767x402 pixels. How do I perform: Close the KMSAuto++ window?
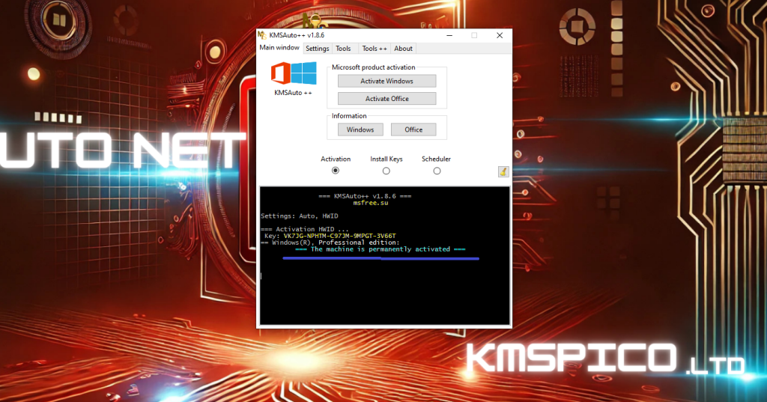click(500, 35)
